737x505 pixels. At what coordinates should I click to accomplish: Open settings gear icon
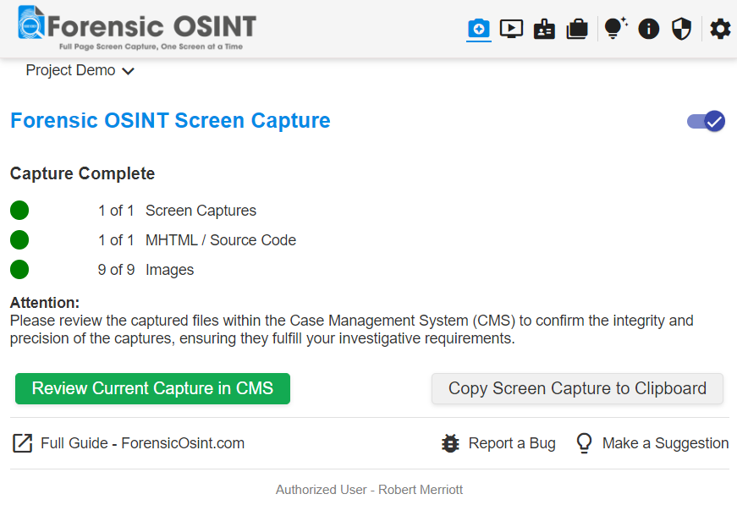pos(720,29)
